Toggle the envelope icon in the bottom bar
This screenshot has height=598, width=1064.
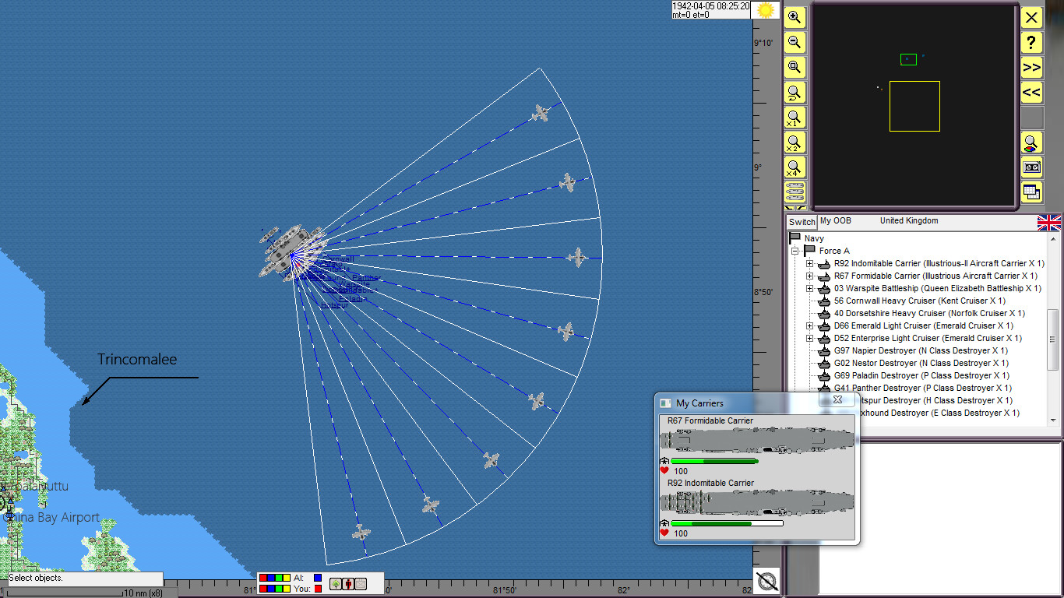click(361, 583)
